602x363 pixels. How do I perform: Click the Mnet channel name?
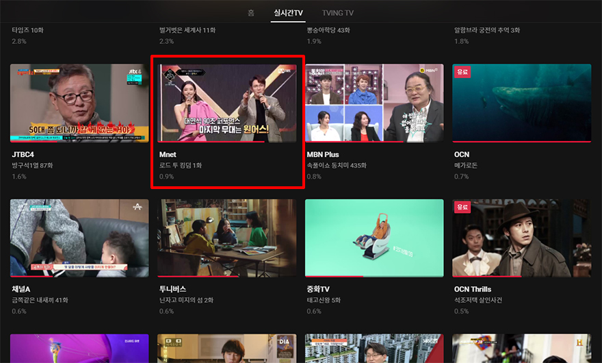168,155
